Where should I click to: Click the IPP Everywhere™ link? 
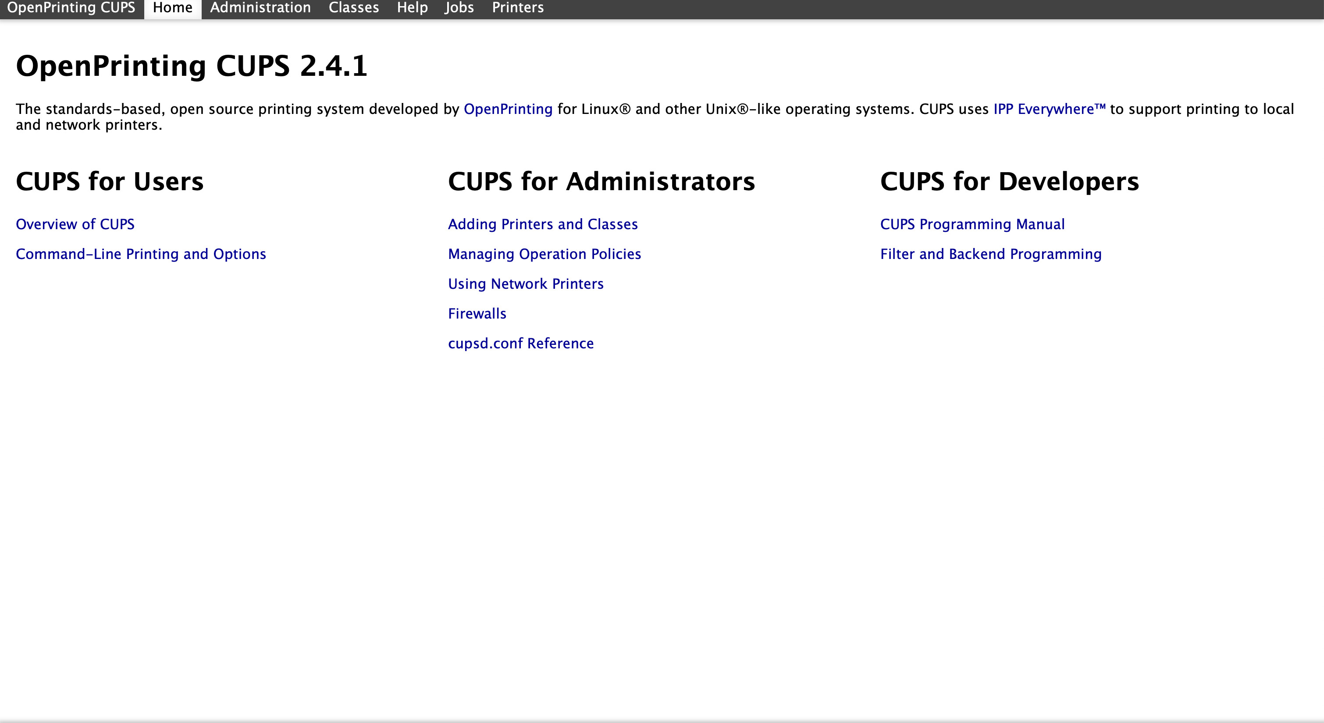pyautogui.click(x=1049, y=109)
